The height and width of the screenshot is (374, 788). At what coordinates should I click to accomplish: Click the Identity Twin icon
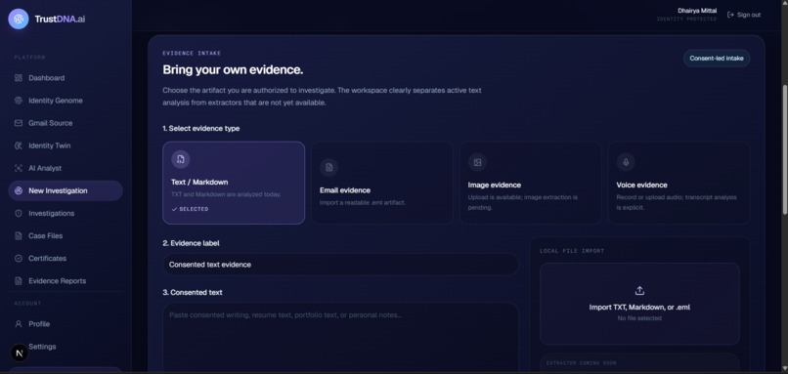point(19,145)
